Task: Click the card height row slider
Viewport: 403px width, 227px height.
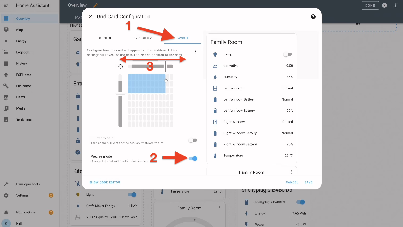Action: point(120,101)
